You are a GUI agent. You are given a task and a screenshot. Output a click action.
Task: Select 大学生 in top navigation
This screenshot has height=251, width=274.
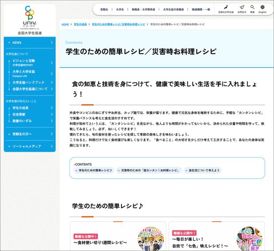(x=120, y=9)
